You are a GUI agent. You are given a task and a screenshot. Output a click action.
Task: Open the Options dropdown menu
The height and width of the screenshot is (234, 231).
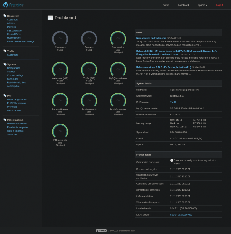[x=202, y=5]
